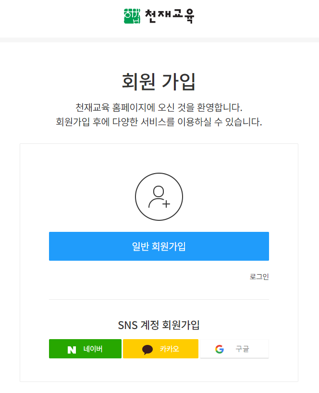This screenshot has height=393, width=319.
Task: Click the text 회원가입 후에 다양한 서비스를 이용하실 수 있습니다.
Action: coord(159,122)
